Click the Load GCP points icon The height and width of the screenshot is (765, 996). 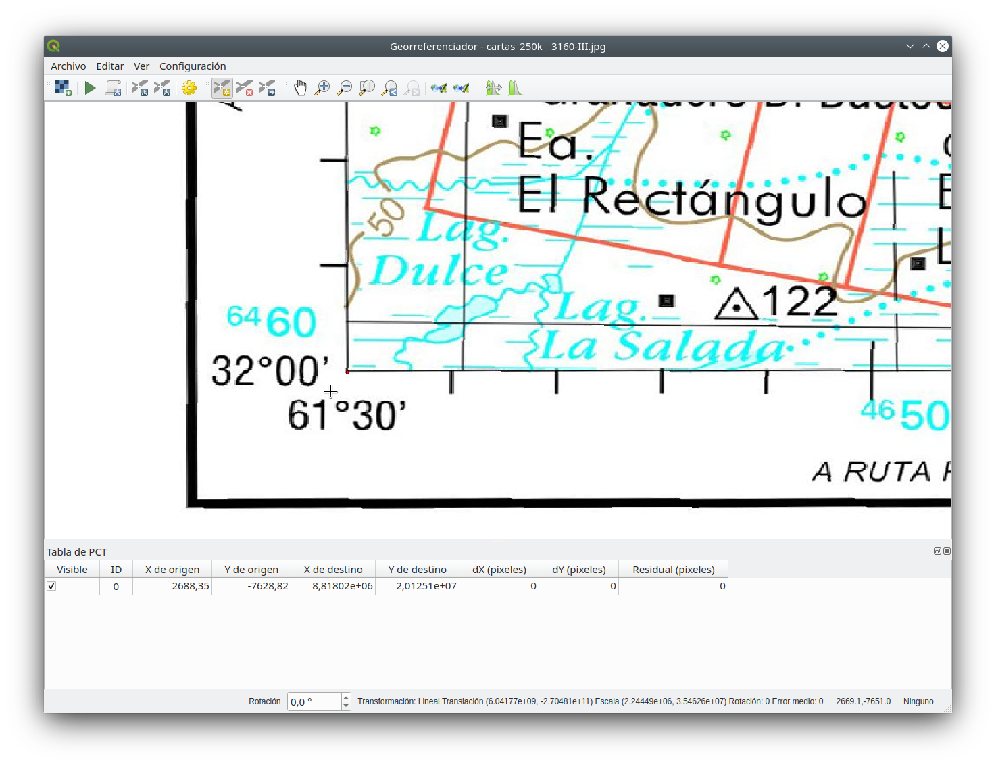point(140,88)
